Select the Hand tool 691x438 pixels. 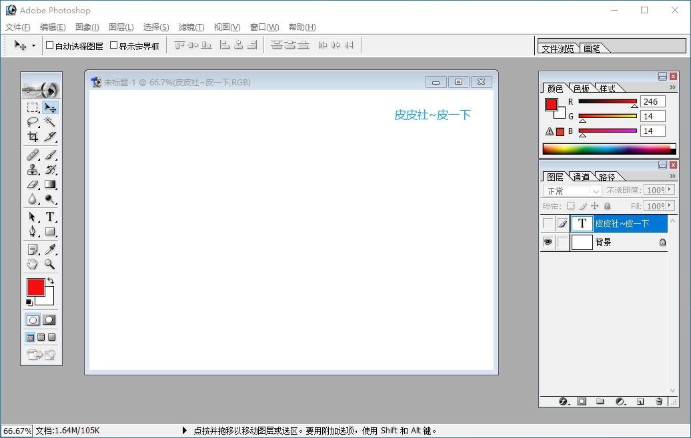(32, 265)
